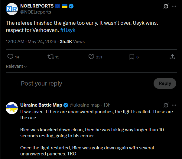Open the #Usyk hashtag link
Image resolution: width=182 pixels, height=159 pixels.
pos(68,30)
